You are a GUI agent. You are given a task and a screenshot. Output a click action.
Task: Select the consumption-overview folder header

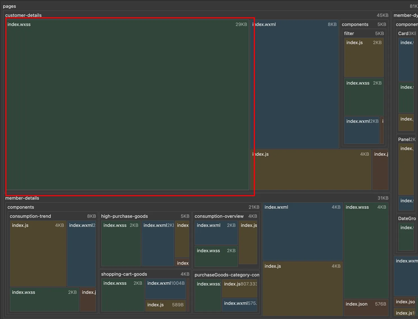(219, 216)
